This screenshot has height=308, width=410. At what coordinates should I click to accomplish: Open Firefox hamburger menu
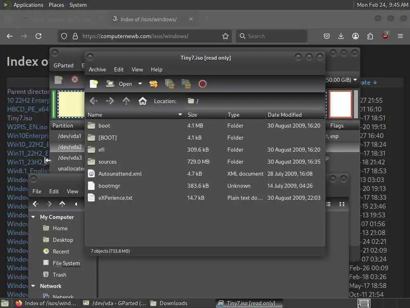(400, 36)
